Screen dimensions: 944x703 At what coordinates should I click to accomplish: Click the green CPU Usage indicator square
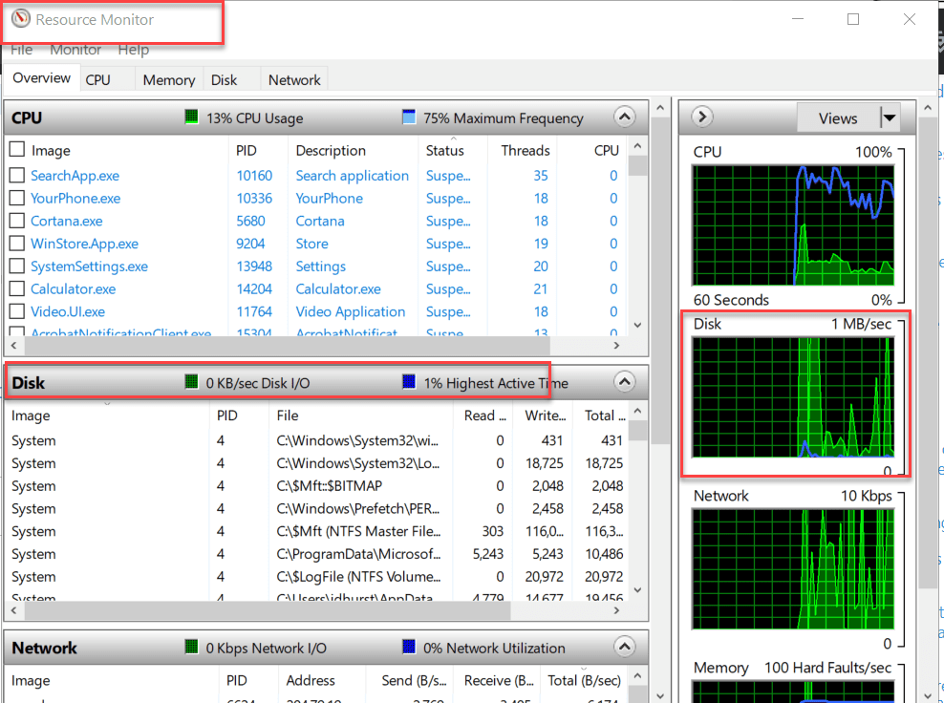click(x=189, y=117)
